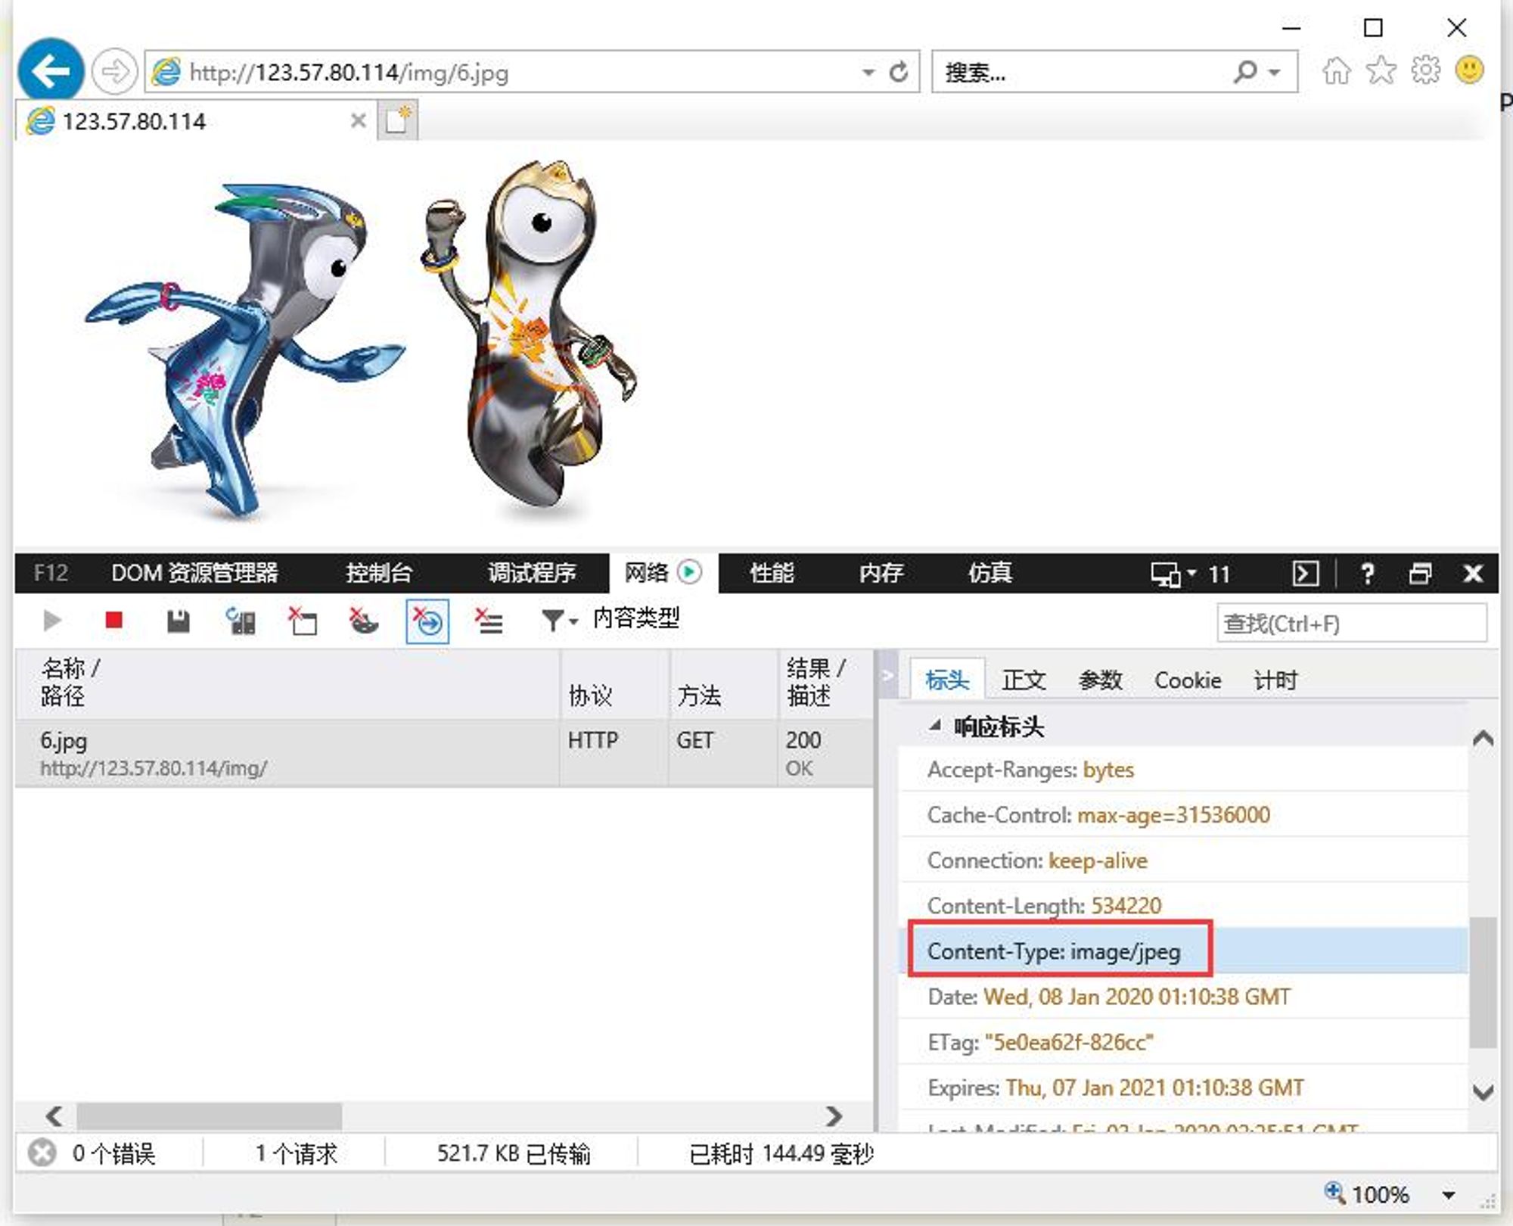
Task: Open the document mode 11 dropdown
Action: tap(1191, 574)
